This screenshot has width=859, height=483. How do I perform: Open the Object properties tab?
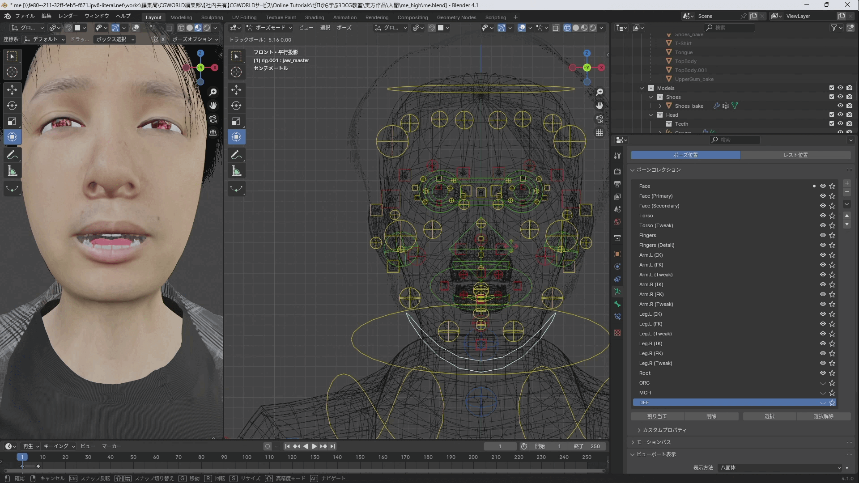click(x=617, y=254)
